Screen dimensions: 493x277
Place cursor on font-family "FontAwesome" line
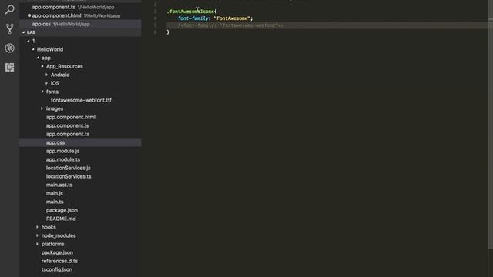click(x=215, y=18)
